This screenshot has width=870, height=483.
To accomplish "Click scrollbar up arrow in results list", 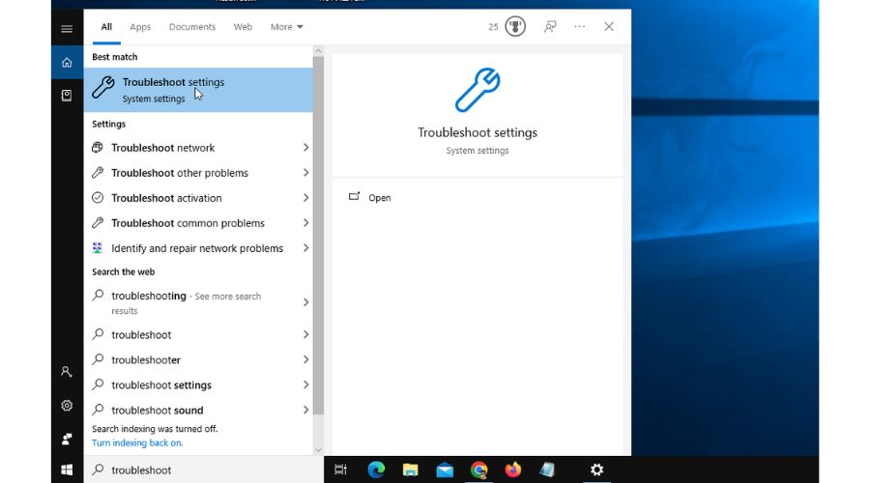I will click(318, 51).
